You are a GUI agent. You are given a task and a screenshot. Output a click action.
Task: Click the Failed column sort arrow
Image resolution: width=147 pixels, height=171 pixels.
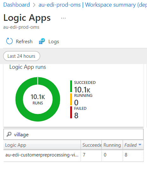[x=140, y=145]
